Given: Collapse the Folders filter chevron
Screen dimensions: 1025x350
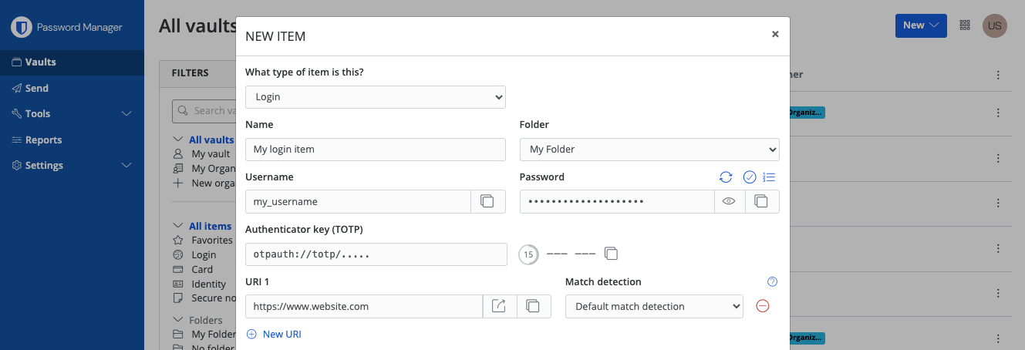Looking at the screenshot, I should coord(177,320).
